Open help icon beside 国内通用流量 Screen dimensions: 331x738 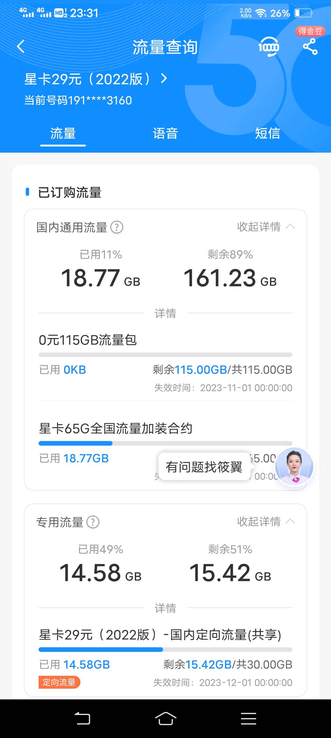click(x=117, y=227)
